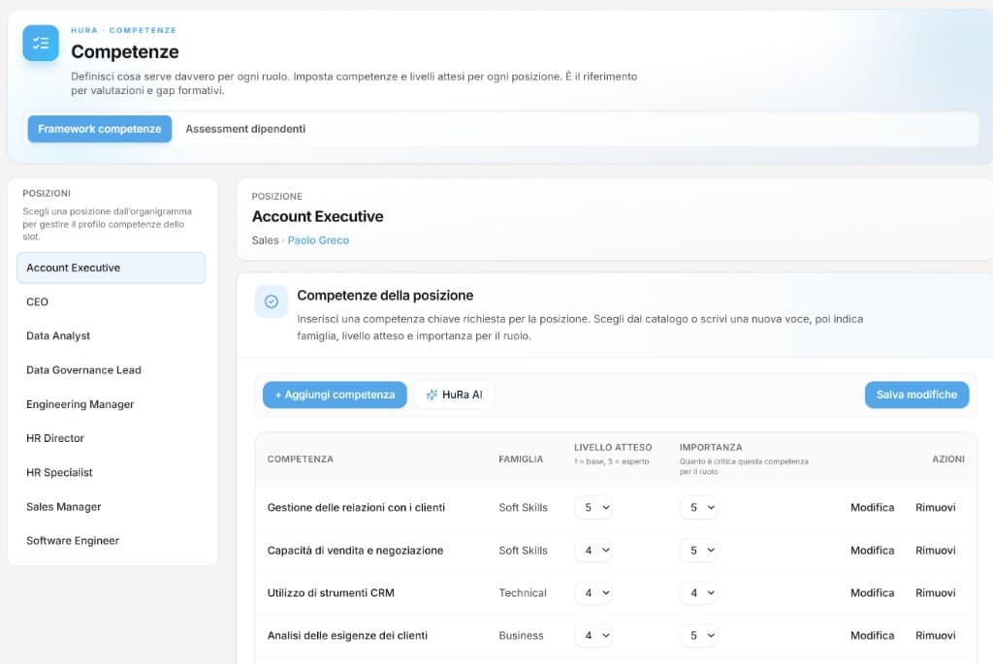Switch to Assessment dipendenti tab

pos(245,129)
